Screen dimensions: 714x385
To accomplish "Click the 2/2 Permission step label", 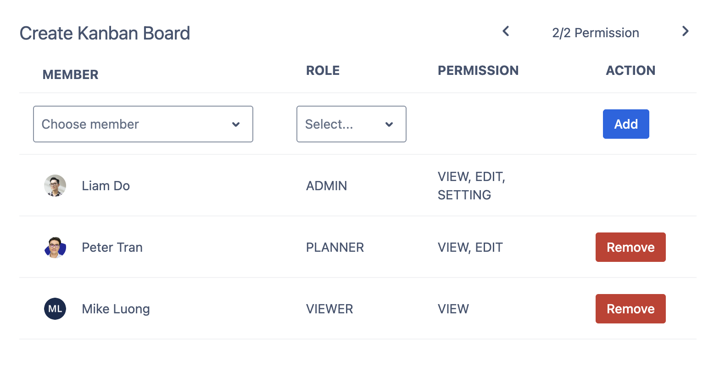I will 595,33.
